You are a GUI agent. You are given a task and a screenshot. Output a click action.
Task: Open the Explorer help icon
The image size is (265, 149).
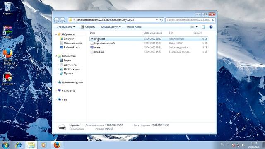[211, 27]
